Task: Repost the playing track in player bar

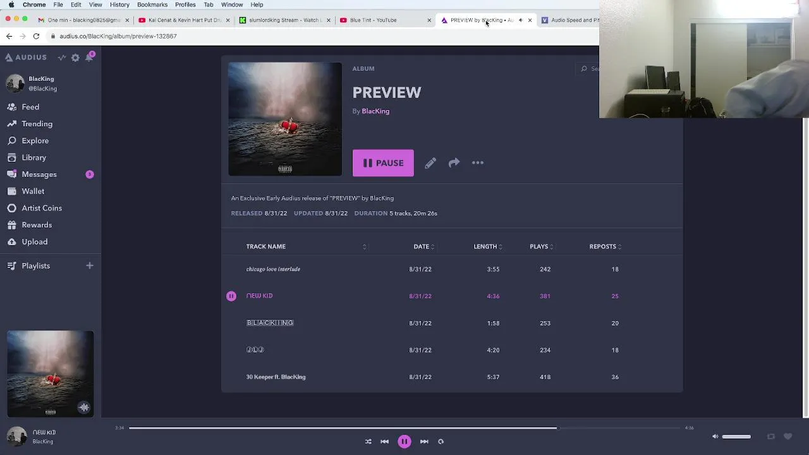Action: 770,437
